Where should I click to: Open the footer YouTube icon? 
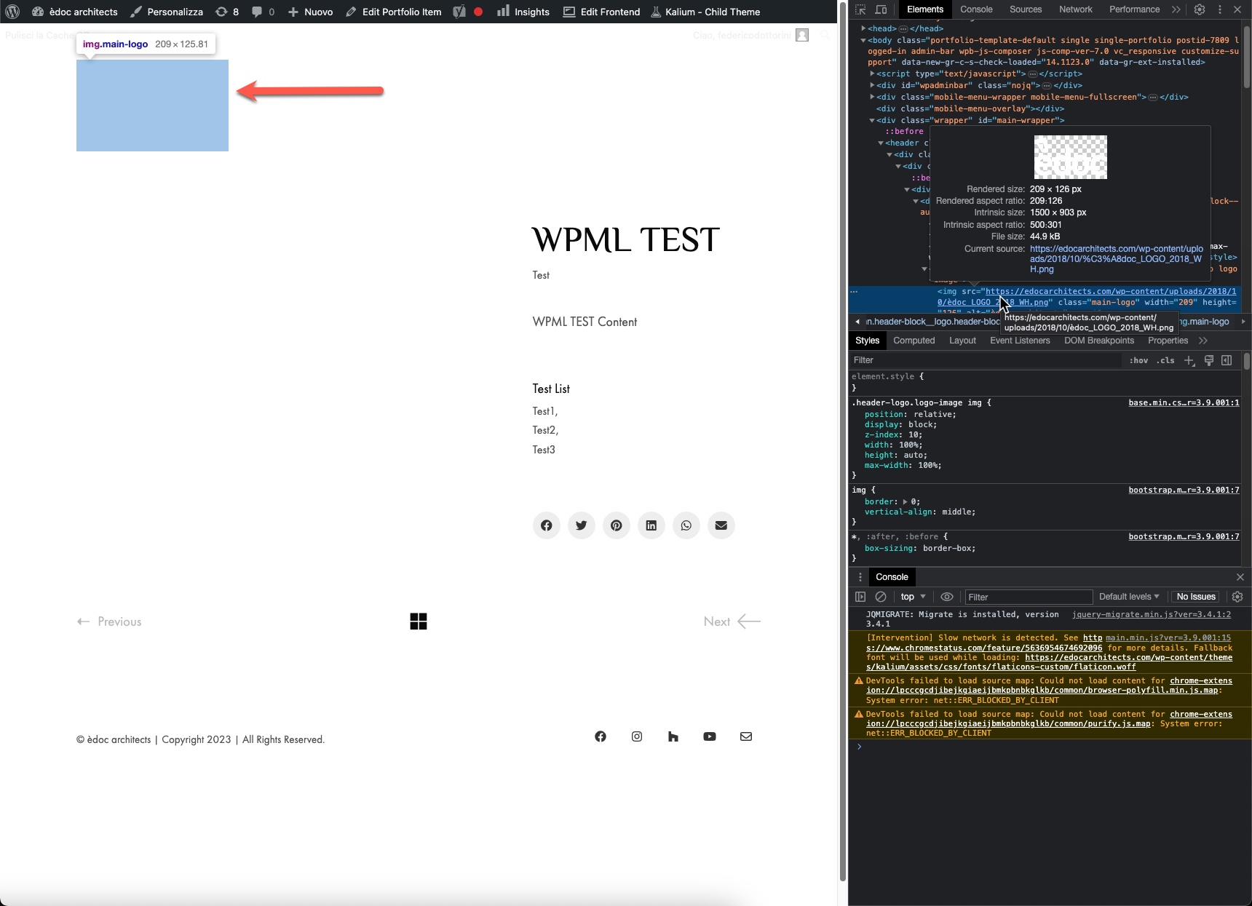click(x=710, y=736)
